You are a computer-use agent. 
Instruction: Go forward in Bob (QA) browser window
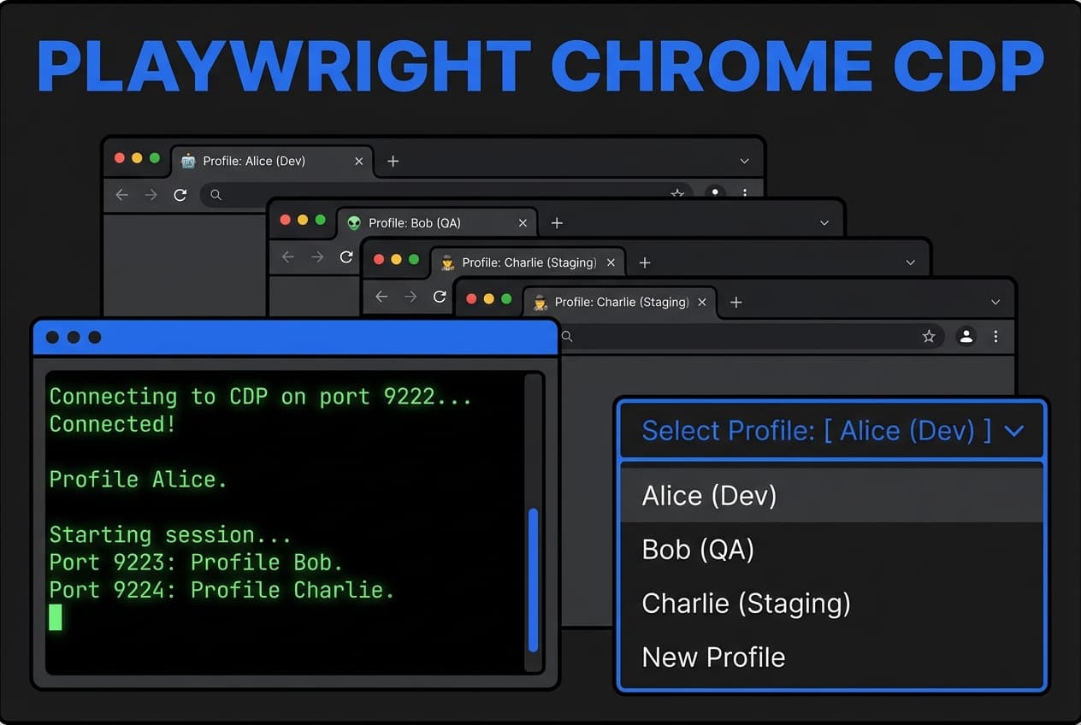pos(317,257)
